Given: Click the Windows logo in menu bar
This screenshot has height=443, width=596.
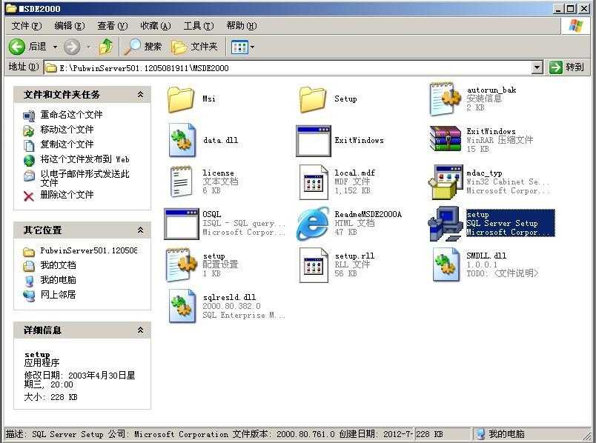Looking at the screenshot, I should (575, 26).
